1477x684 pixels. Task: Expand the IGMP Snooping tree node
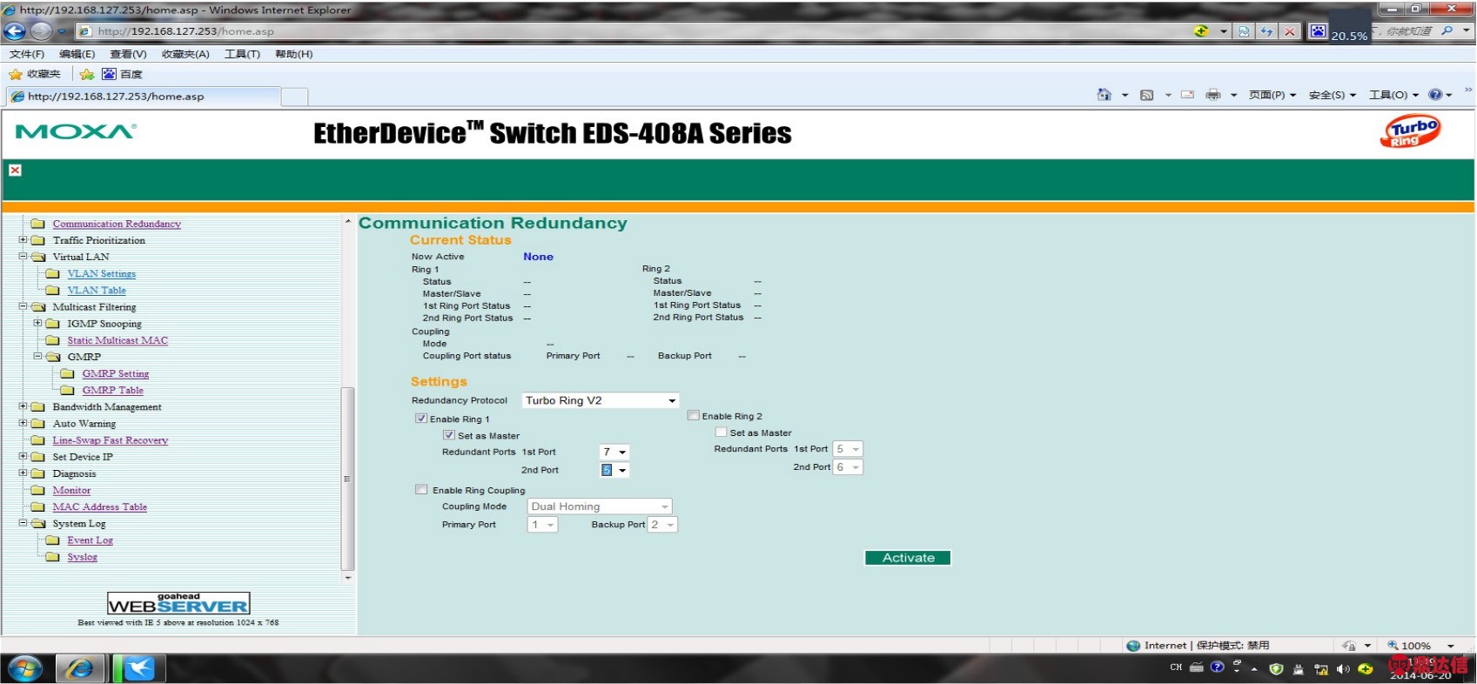(x=38, y=323)
